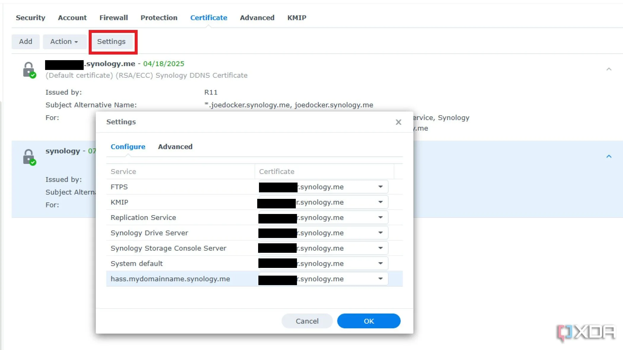
Task: Collapse the synology certificate details chevron
Action: coord(609,156)
